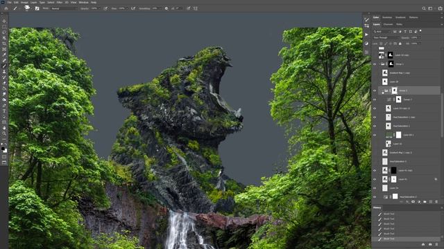Click Delete state trash icon in History panel
The height and width of the screenshot is (249, 444).
coord(436,244)
